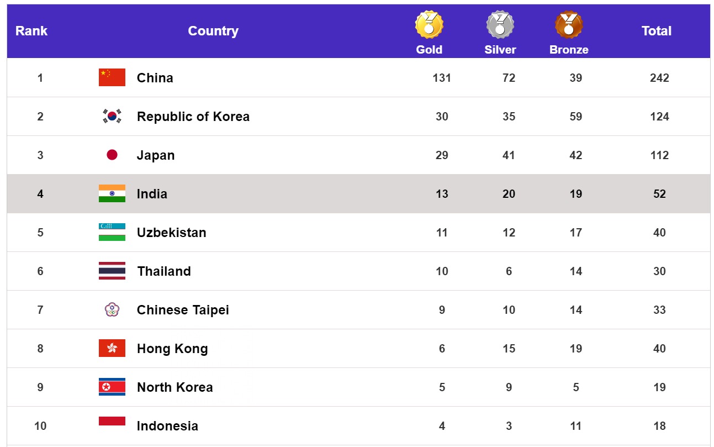Click the Total column header
Screen dimensions: 714x447
click(x=656, y=31)
